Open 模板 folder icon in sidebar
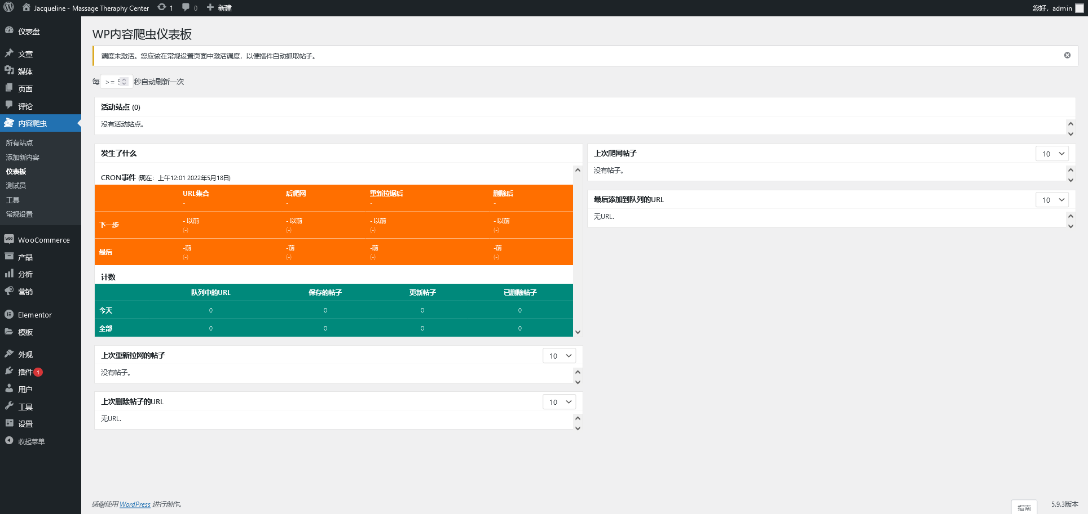 tap(9, 332)
